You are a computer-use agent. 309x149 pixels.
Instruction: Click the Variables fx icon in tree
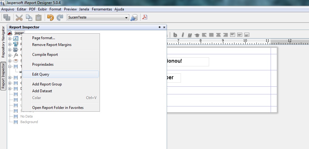pos(16,55)
